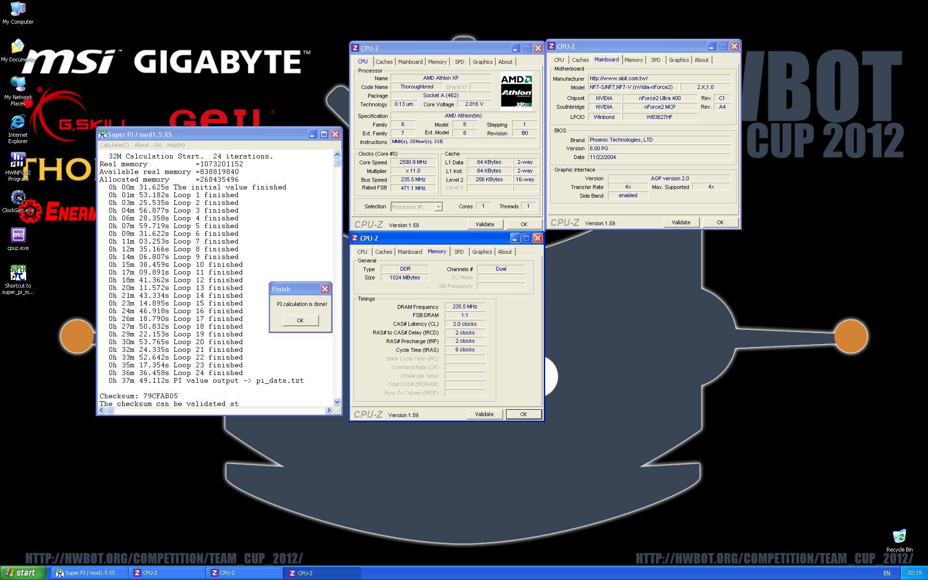Viewport: 928px width, 580px height.
Task: Select SPD tab in Memory window
Action: pyautogui.click(x=459, y=252)
